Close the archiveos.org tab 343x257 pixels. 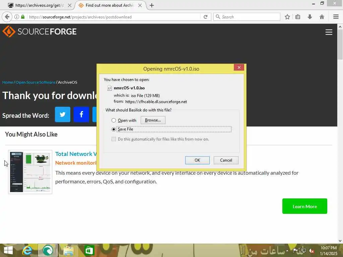[x=70, y=5]
